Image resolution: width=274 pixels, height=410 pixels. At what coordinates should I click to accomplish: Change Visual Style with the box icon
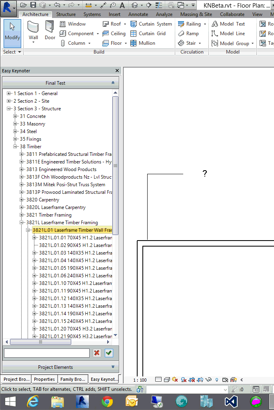pyautogui.click(x=167, y=379)
